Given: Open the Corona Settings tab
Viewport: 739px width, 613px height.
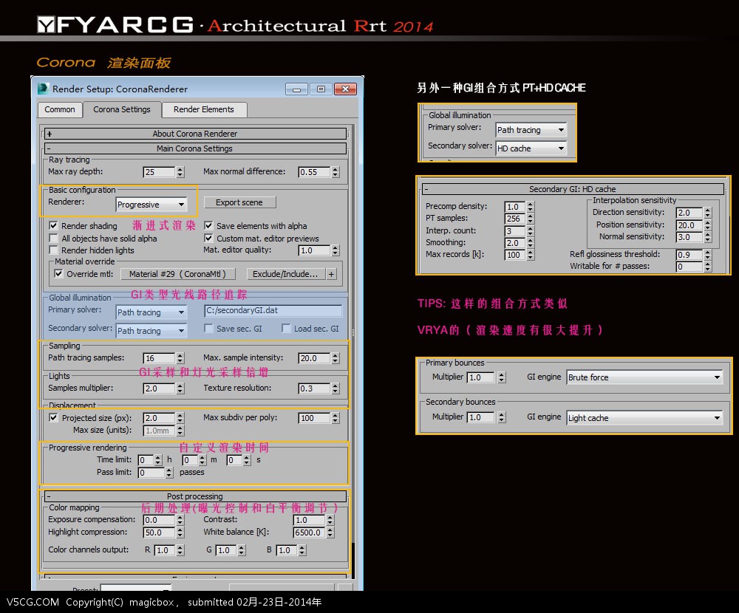Looking at the screenshot, I should coord(122,109).
